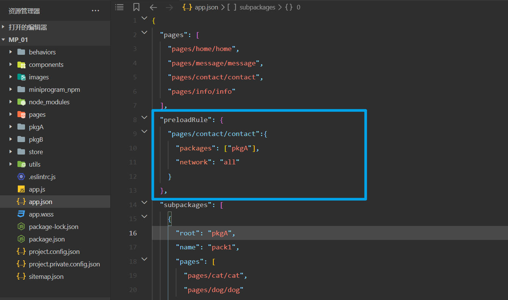Open the explorer more actions ellipsis
508x300 pixels.
pyautogui.click(x=95, y=11)
